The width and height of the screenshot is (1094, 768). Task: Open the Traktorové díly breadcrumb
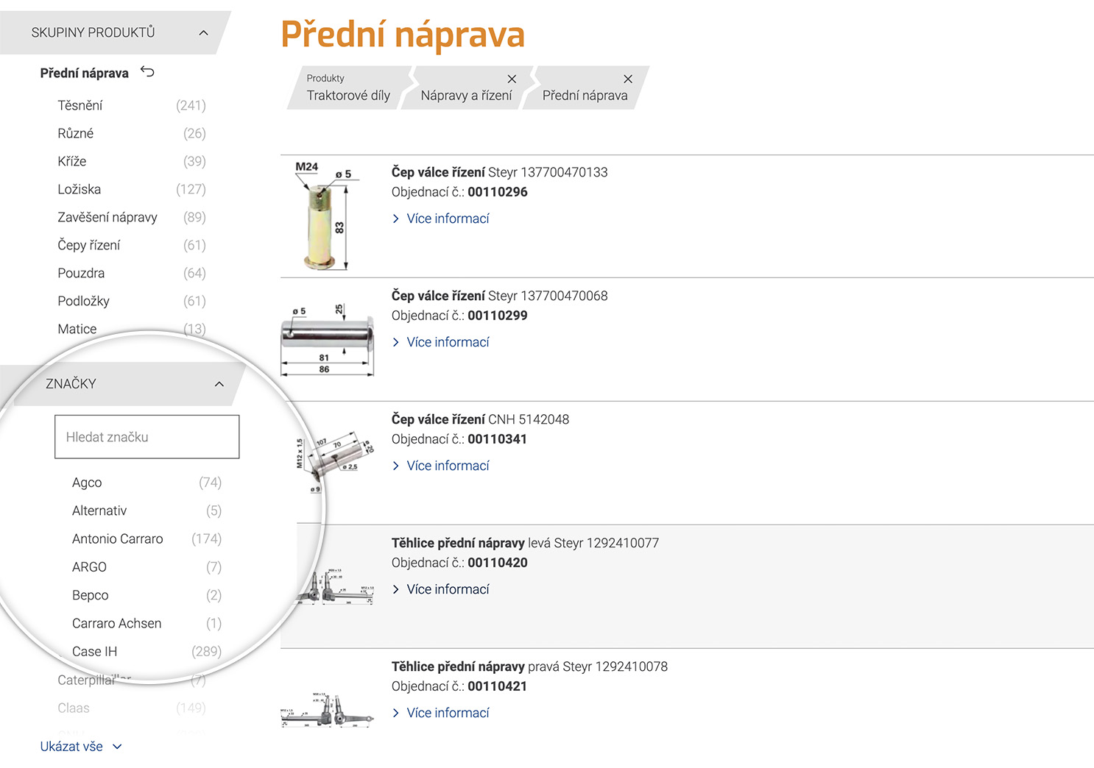click(x=348, y=95)
